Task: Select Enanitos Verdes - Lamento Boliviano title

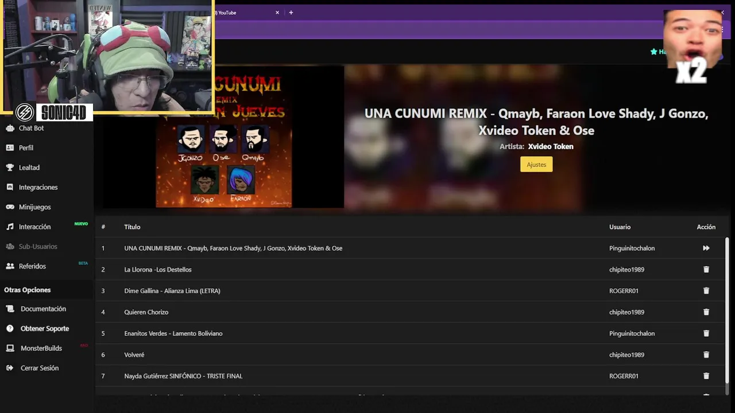Action: (173, 333)
